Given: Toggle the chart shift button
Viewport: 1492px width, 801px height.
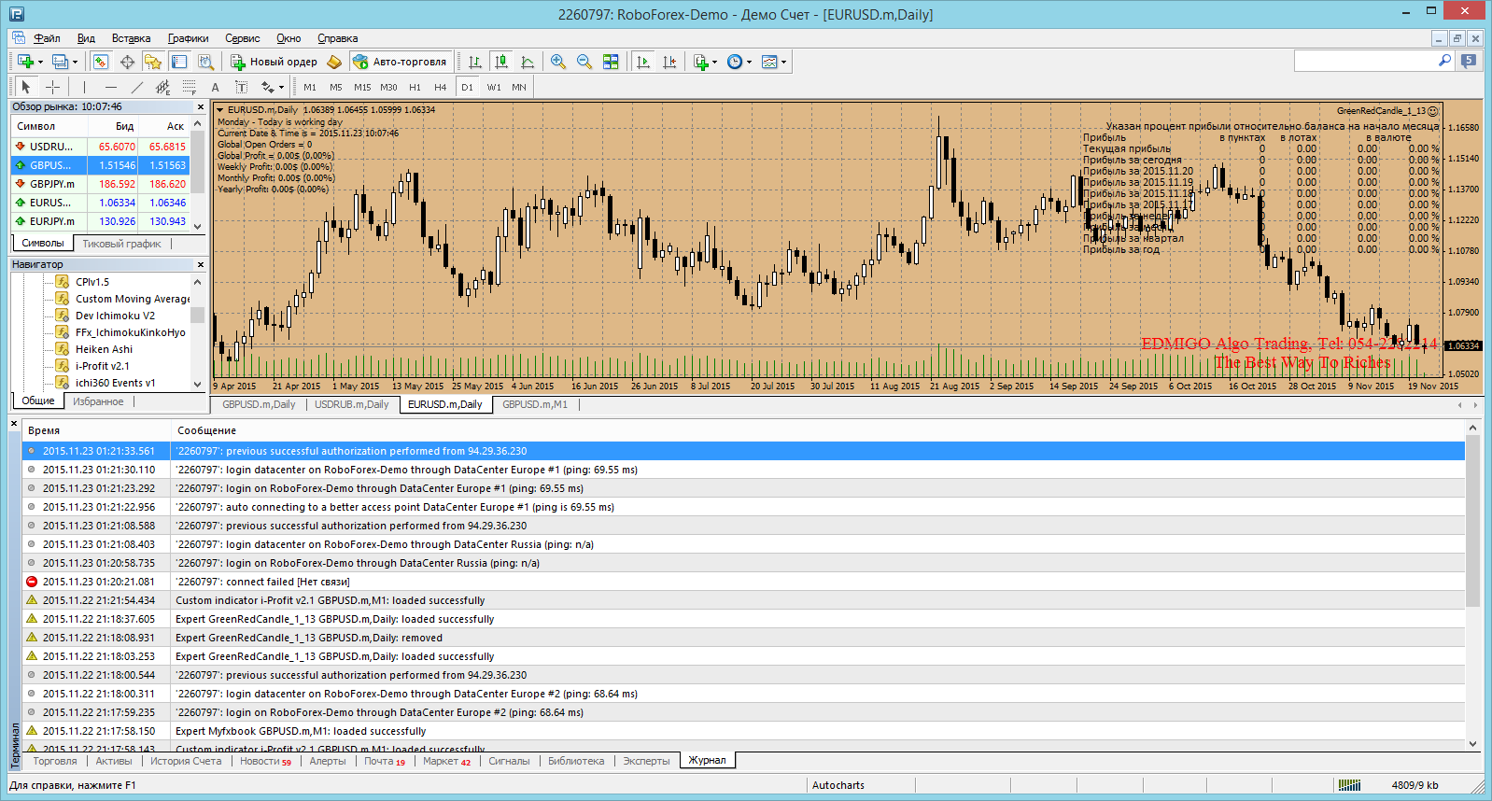Looking at the screenshot, I should [669, 62].
